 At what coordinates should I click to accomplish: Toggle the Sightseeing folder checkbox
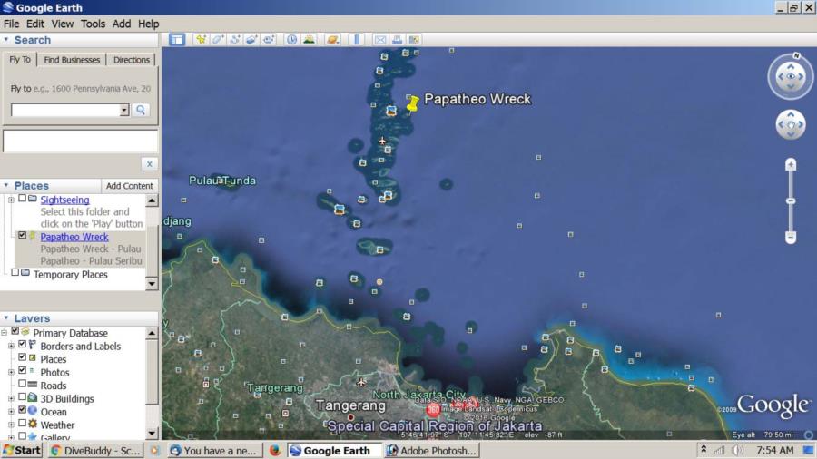pyautogui.click(x=22, y=199)
